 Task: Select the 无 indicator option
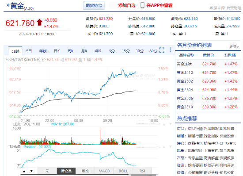click(x=47, y=171)
